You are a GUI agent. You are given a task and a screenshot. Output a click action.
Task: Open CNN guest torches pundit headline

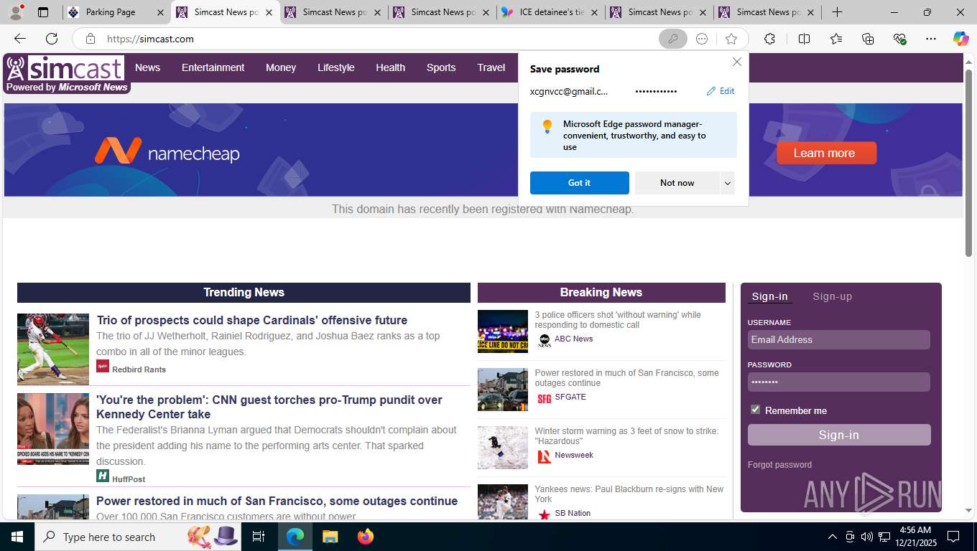[269, 407]
